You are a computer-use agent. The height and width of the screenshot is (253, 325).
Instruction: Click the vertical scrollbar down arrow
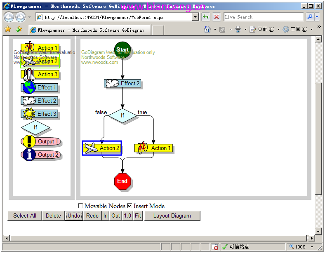click(318, 232)
